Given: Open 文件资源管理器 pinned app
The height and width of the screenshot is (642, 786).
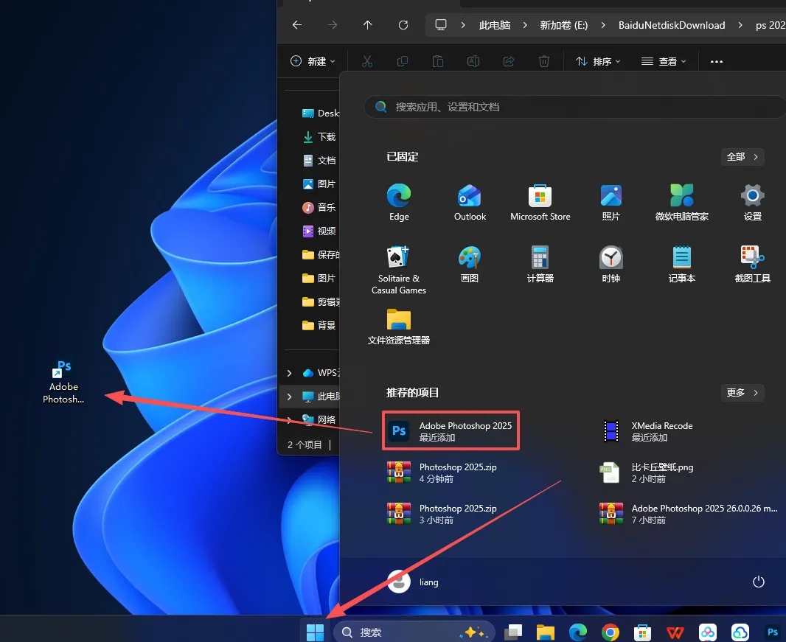Looking at the screenshot, I should pyautogui.click(x=399, y=327).
